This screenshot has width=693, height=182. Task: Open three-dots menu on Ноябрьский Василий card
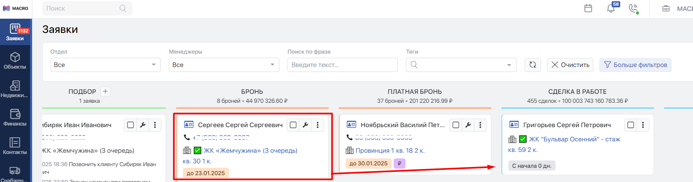(x=480, y=125)
